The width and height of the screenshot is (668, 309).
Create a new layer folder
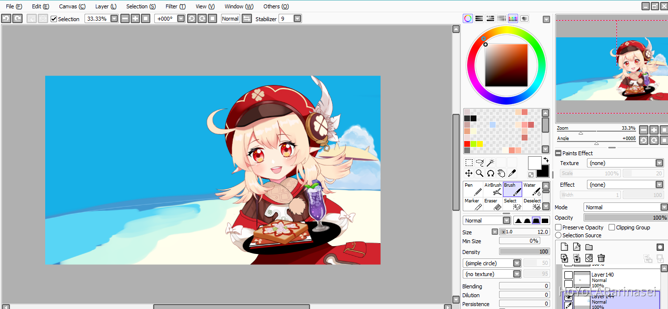pyautogui.click(x=589, y=247)
